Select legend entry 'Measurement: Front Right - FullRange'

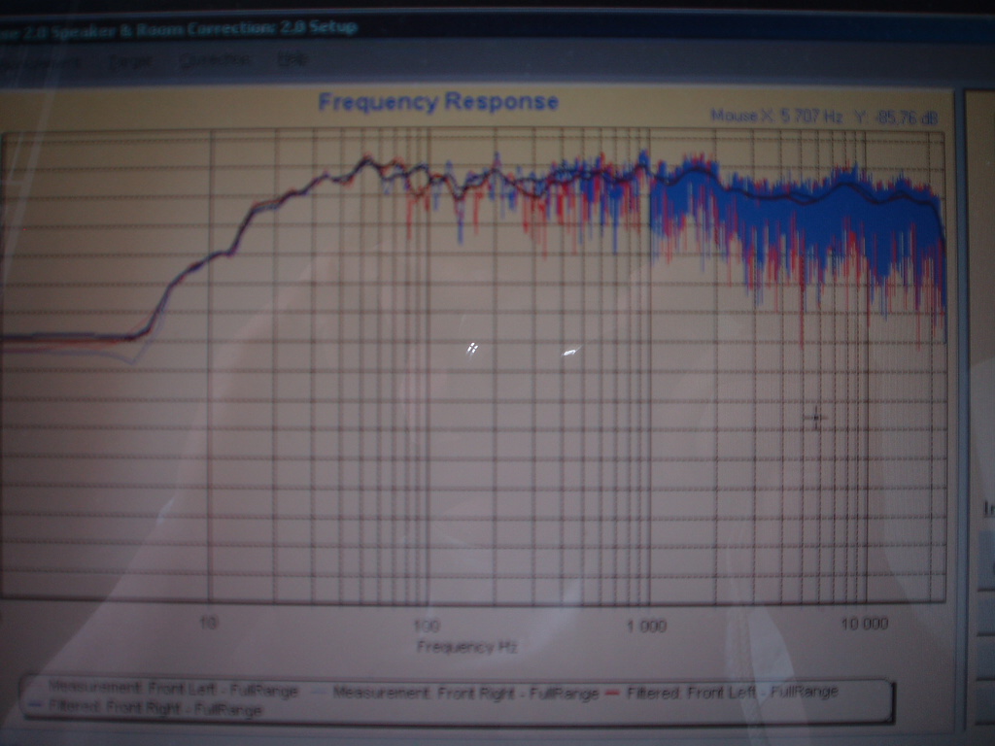coord(465,693)
